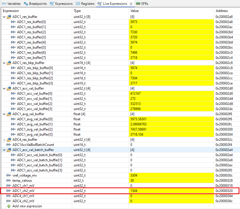
Task: Click the variable icon of ADC1_avg_val_buffer[2]
Action: tap(13, 129)
